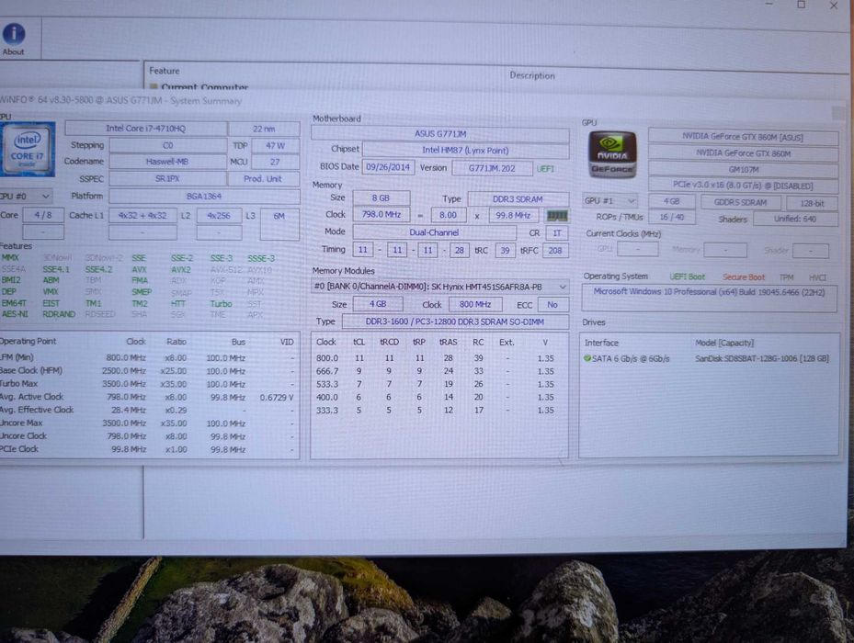Click the Haswell-MB codename field

[x=167, y=162]
